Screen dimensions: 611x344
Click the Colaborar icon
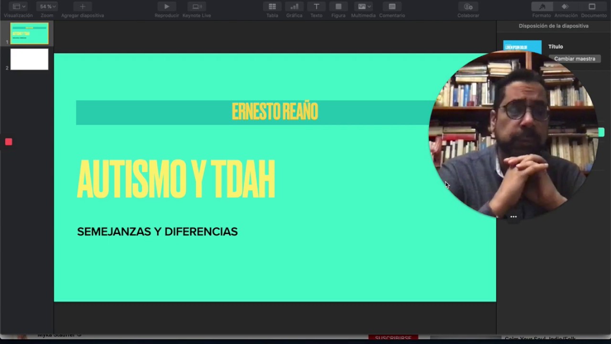(x=468, y=7)
